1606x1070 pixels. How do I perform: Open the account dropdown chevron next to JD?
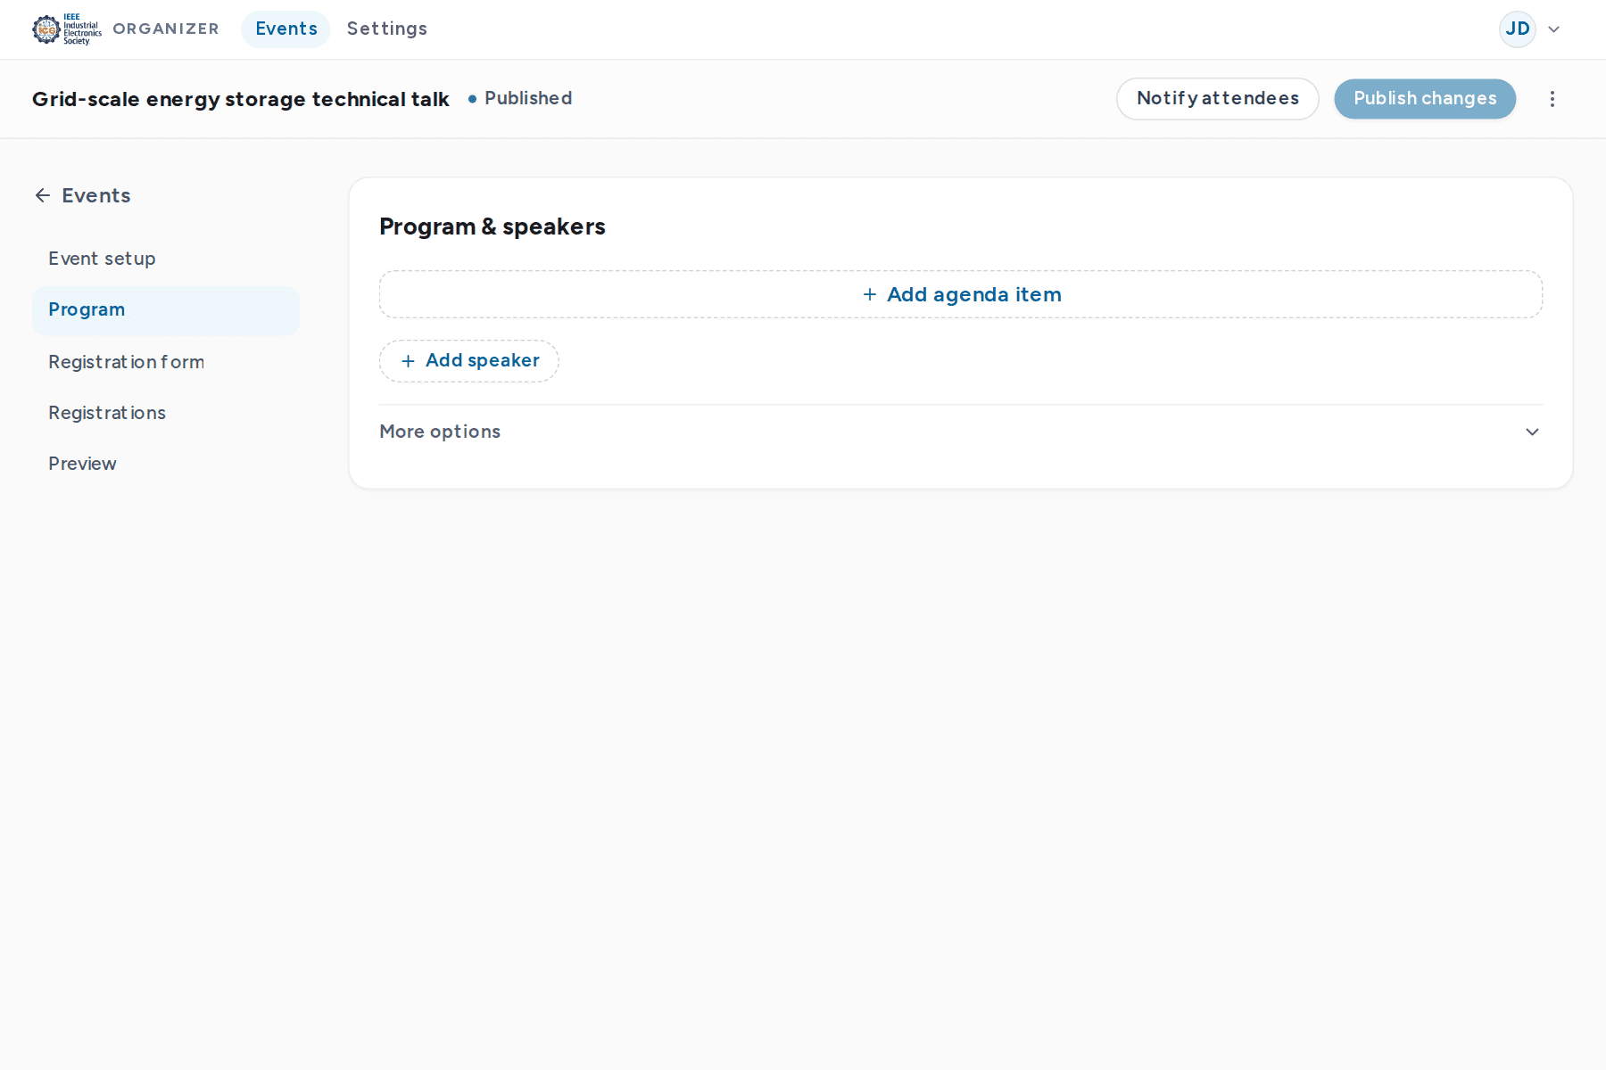pyautogui.click(x=1554, y=29)
